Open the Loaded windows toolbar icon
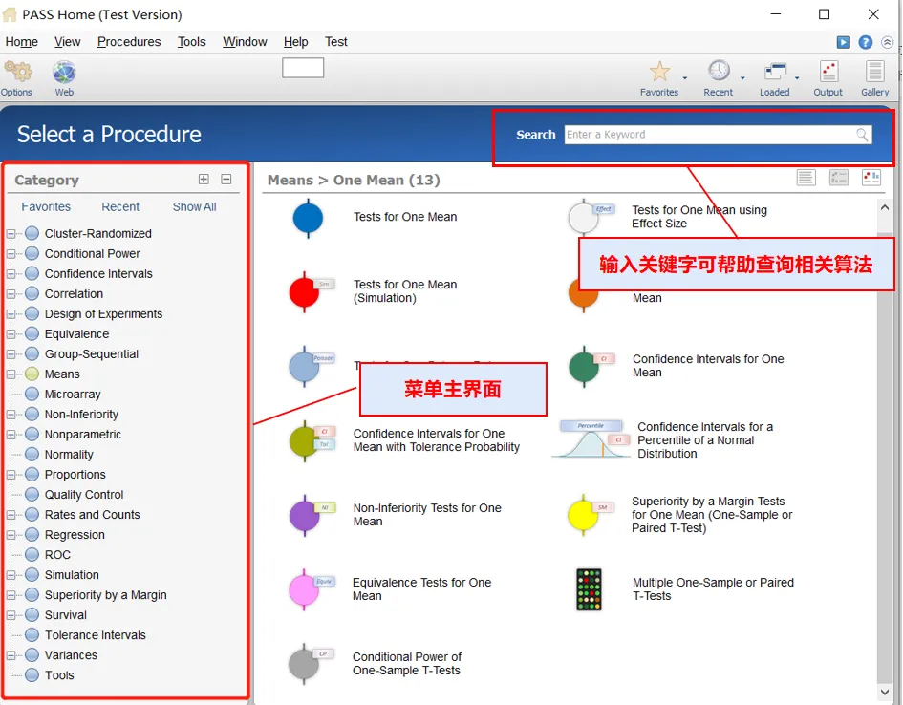The image size is (903, 705). (x=775, y=72)
